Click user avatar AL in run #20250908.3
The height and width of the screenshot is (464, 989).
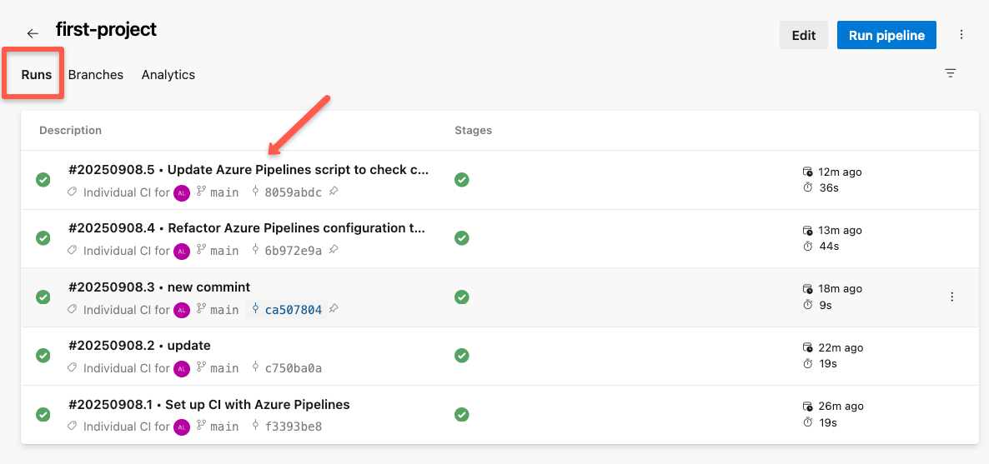(182, 310)
